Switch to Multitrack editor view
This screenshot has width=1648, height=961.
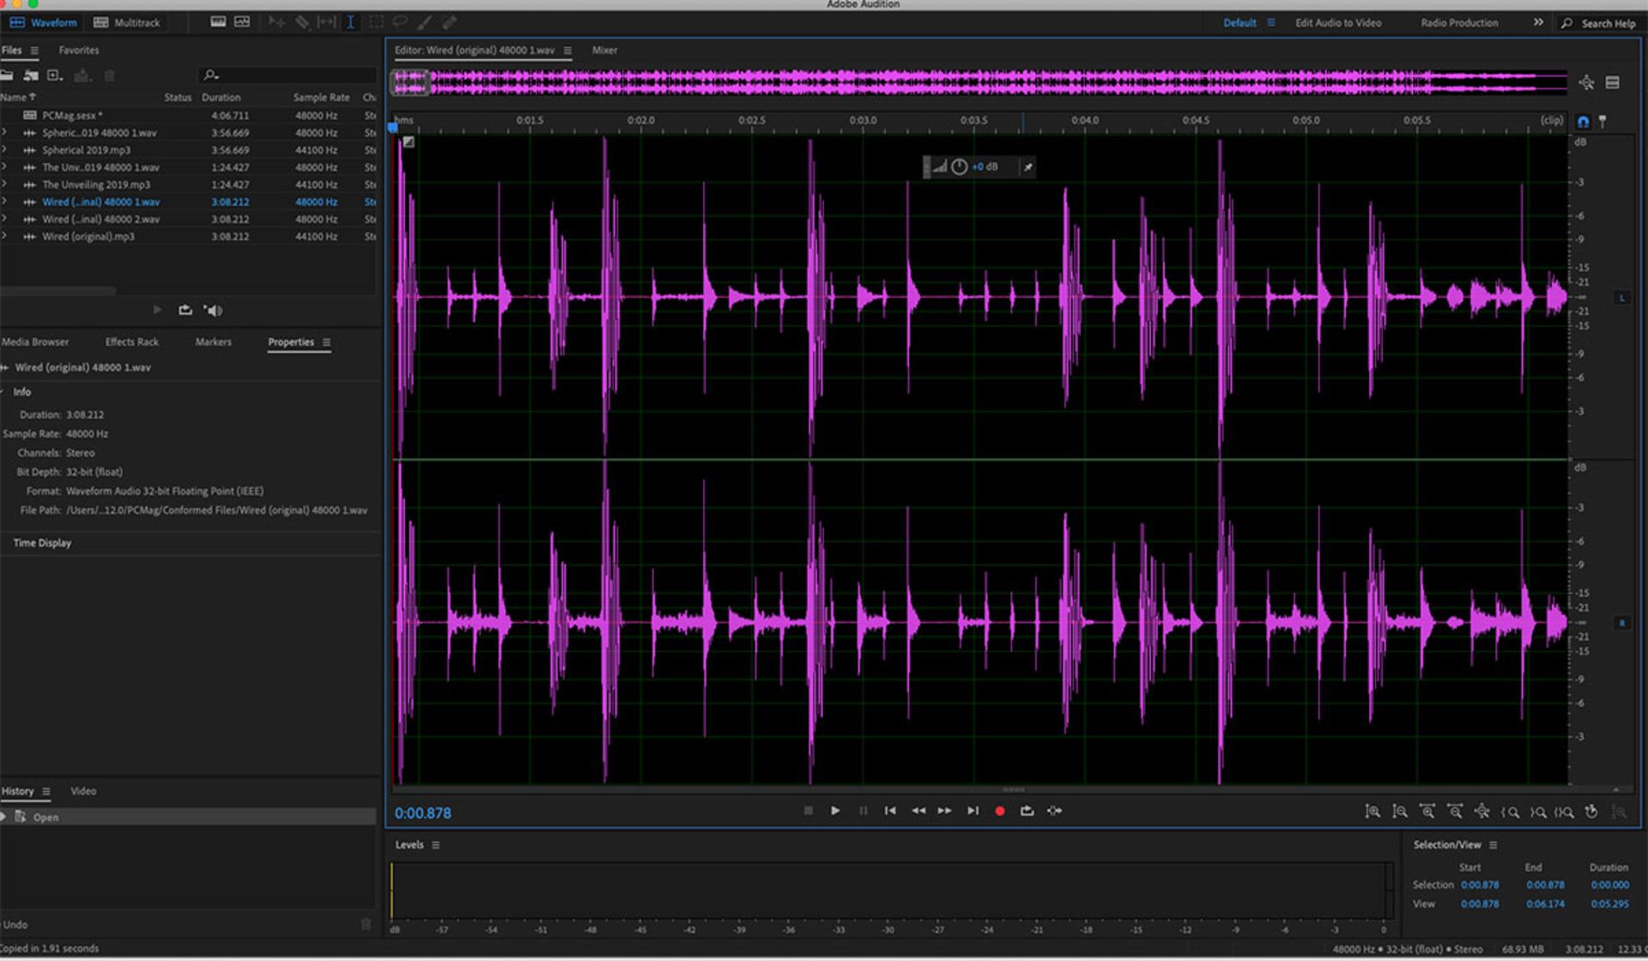click(x=126, y=22)
